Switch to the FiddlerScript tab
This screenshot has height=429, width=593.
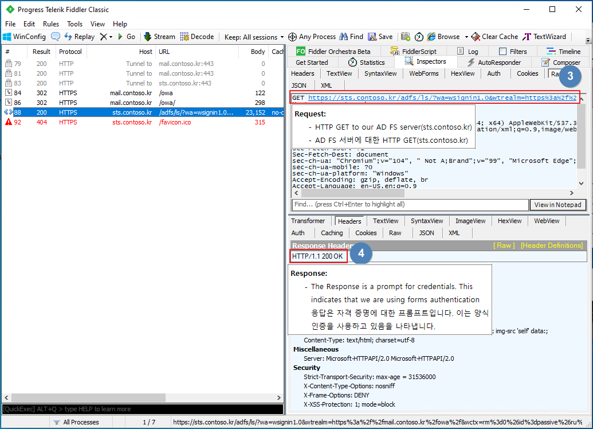(414, 52)
